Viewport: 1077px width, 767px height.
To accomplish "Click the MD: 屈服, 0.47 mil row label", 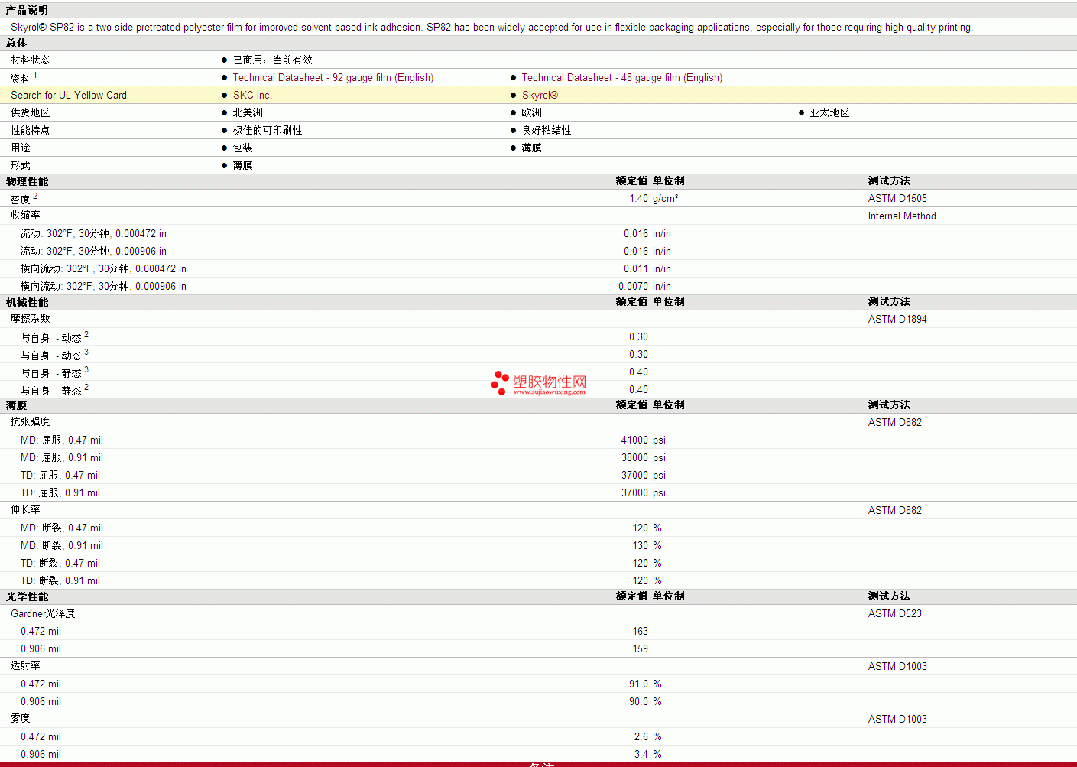I will [x=62, y=440].
